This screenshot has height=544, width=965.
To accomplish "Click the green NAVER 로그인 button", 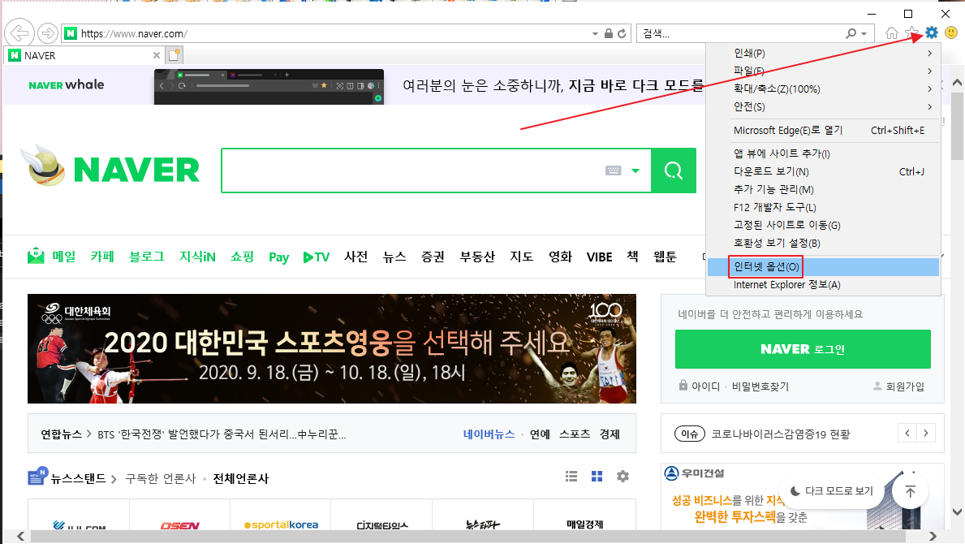I will tap(803, 349).
